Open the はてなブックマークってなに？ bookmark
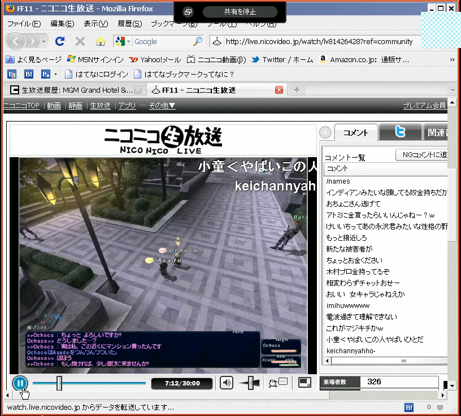This screenshot has height=416, width=461. point(184,74)
